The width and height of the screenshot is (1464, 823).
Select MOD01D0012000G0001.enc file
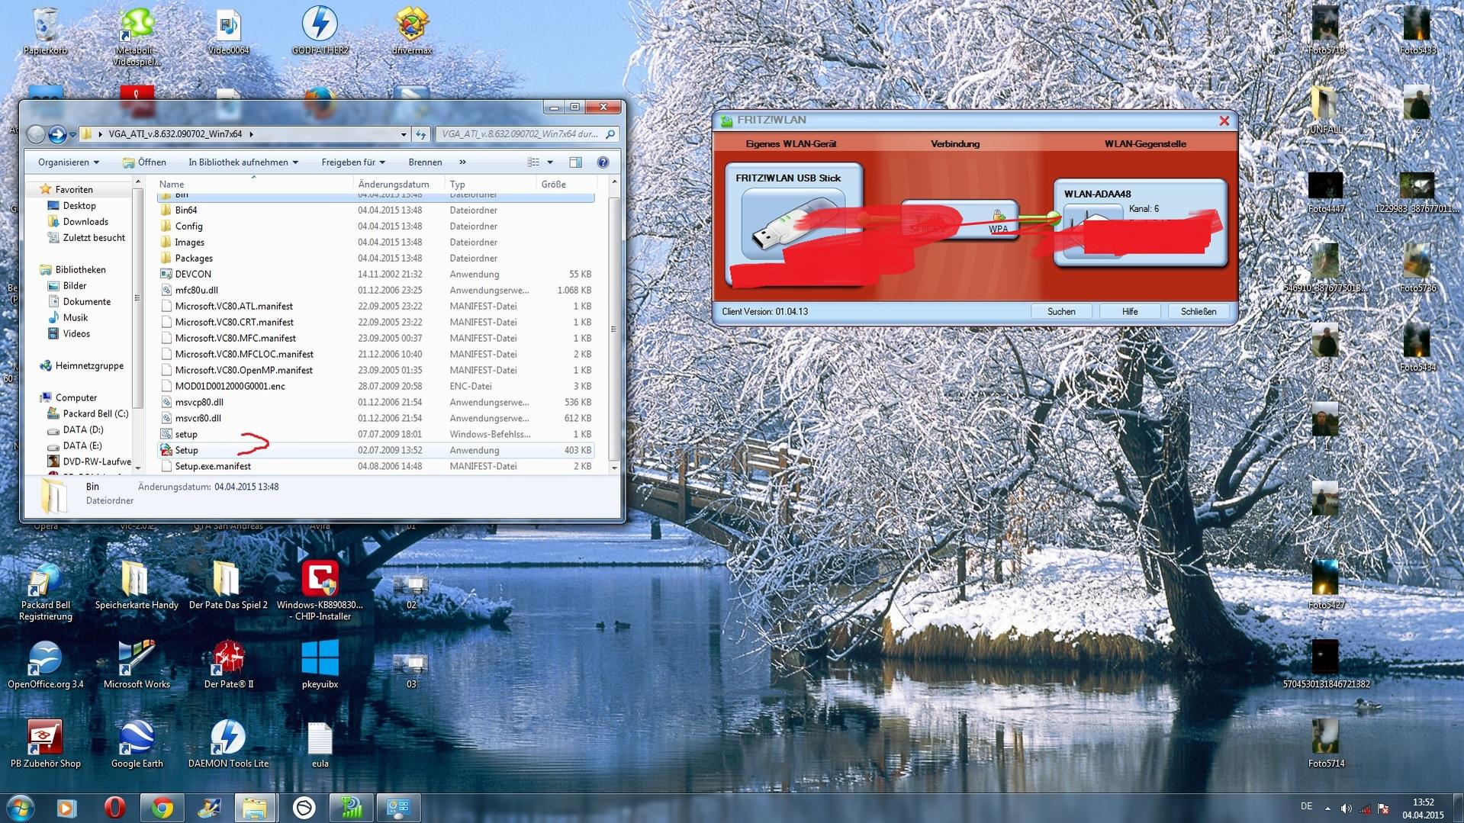click(375, 387)
